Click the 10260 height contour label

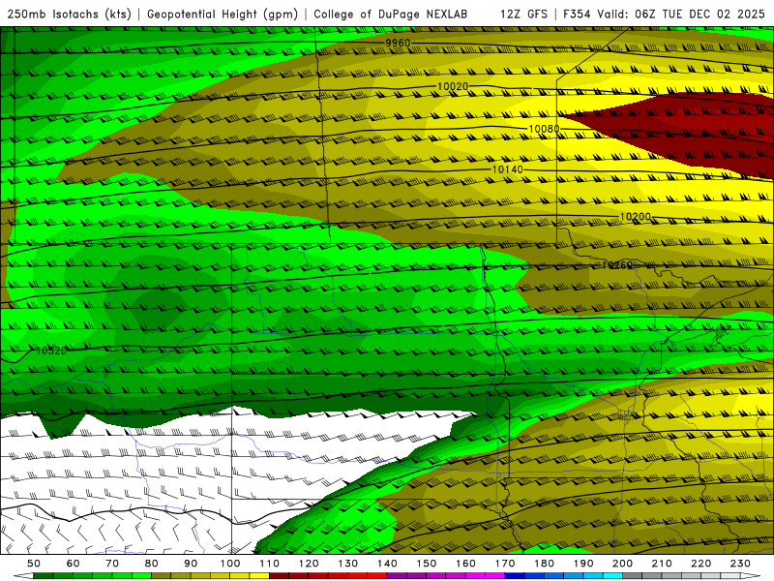tap(617, 265)
